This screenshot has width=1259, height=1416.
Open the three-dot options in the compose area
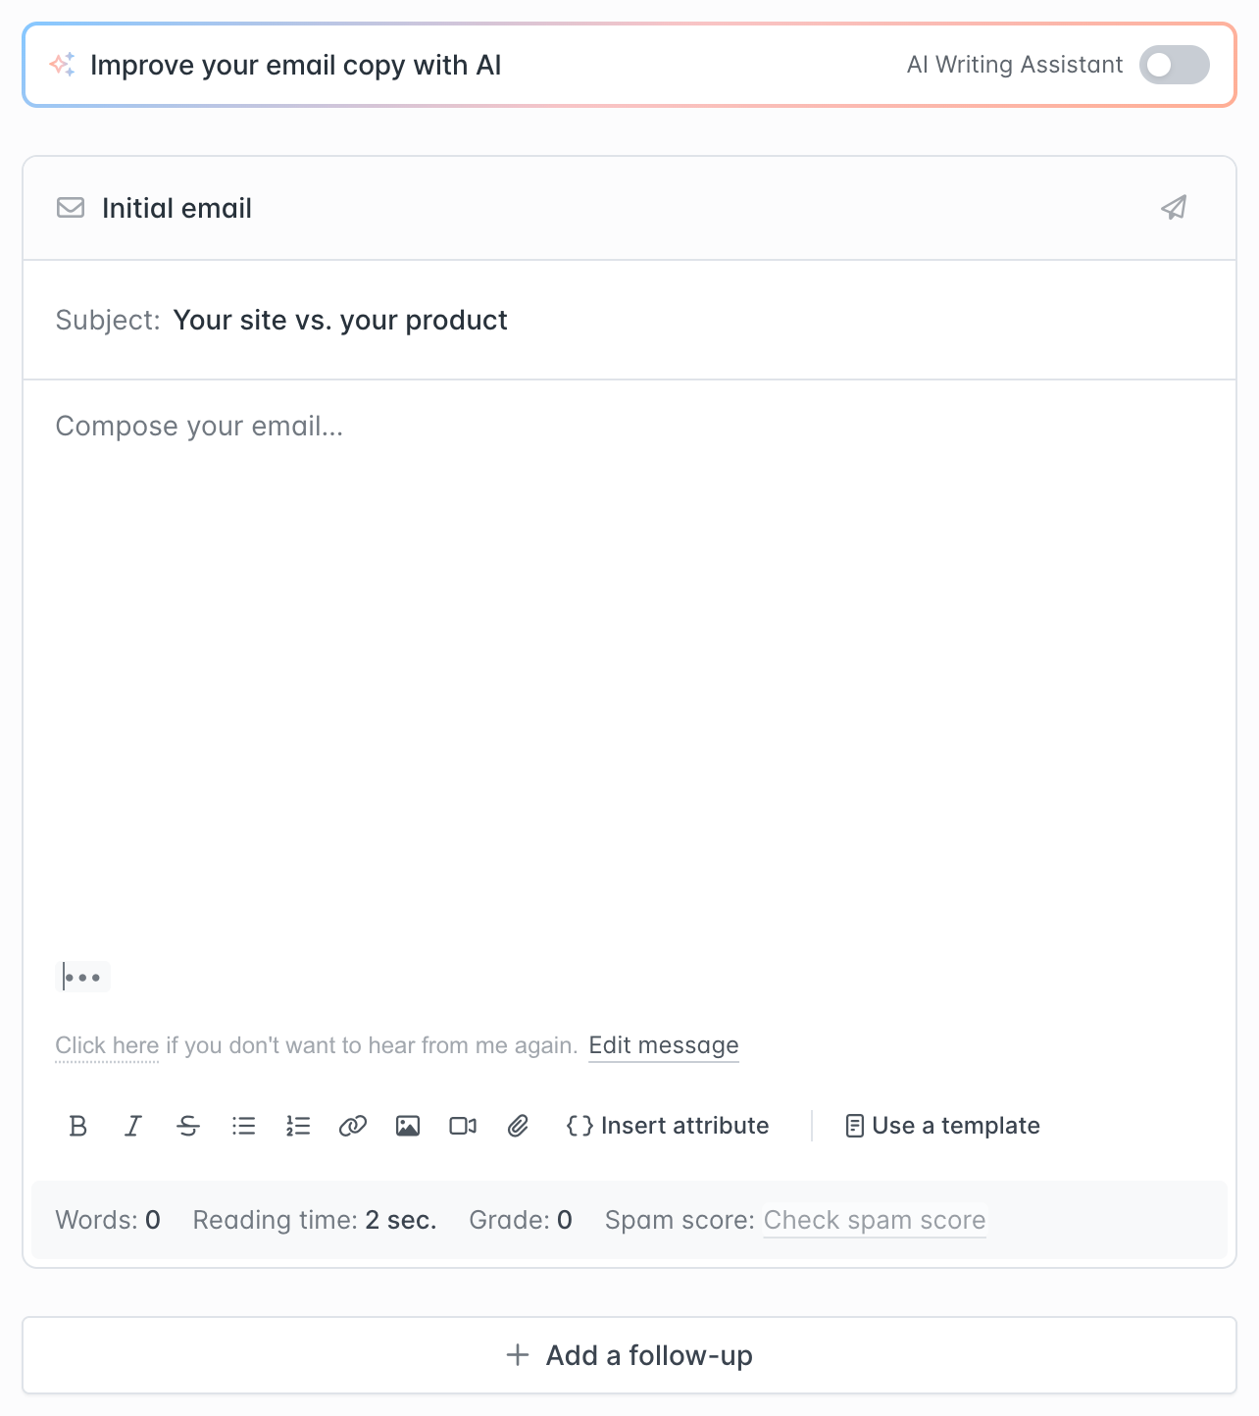[84, 977]
